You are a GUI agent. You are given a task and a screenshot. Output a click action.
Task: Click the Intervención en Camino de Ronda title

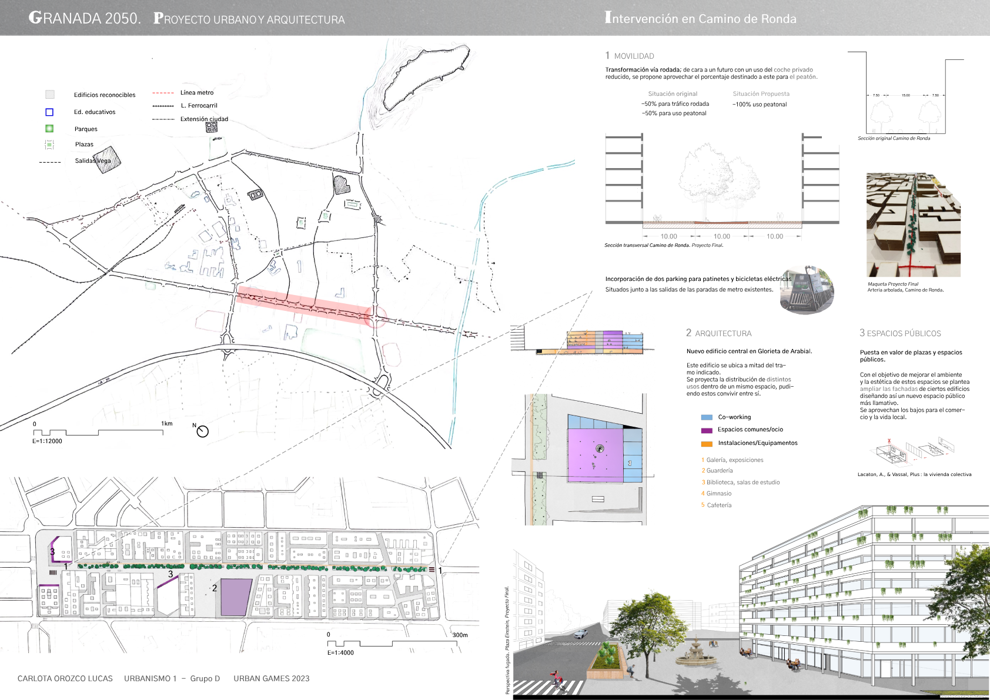(700, 18)
